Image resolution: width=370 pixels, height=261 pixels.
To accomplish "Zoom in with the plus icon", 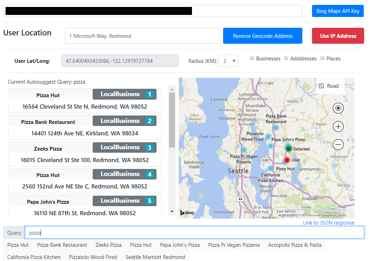I will tap(338, 126).
